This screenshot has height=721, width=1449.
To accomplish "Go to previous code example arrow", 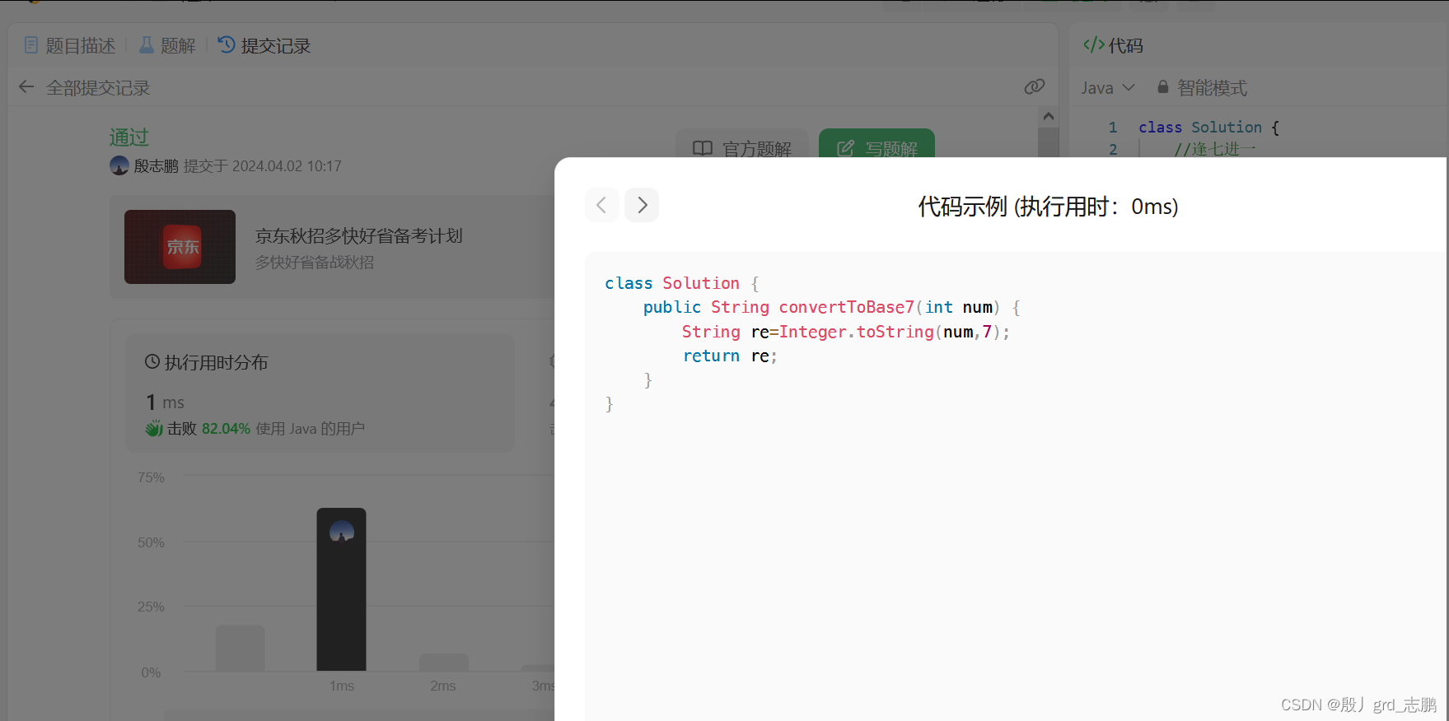I will (601, 205).
